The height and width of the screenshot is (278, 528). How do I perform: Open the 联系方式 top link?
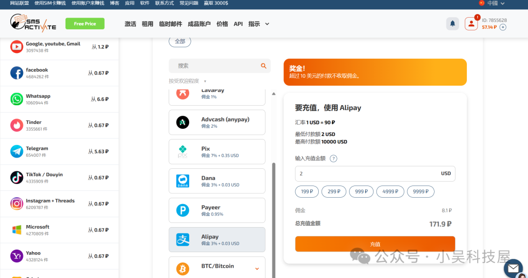coord(164,3)
